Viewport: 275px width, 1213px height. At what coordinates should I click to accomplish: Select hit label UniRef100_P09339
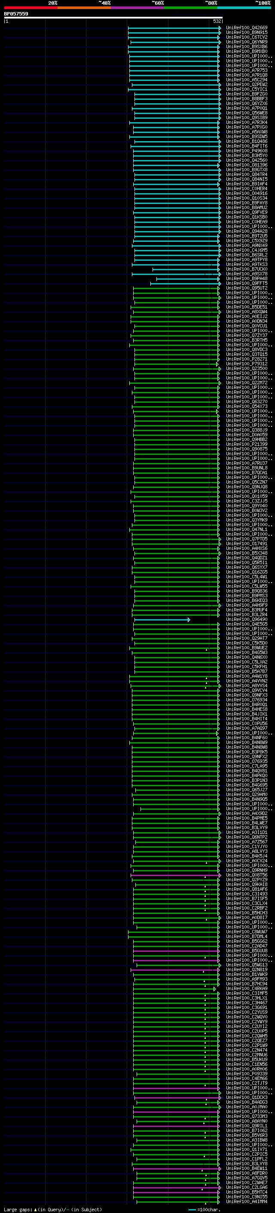(x=246, y=1074)
